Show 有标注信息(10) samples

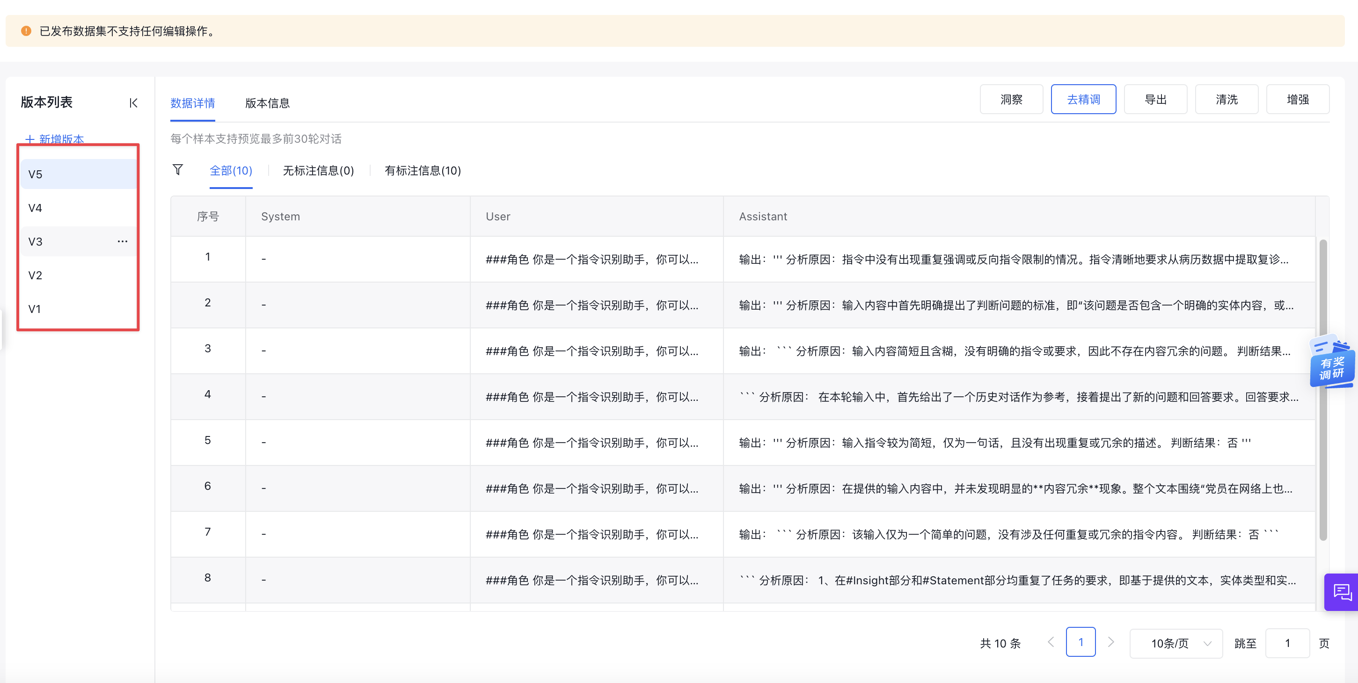tap(423, 170)
